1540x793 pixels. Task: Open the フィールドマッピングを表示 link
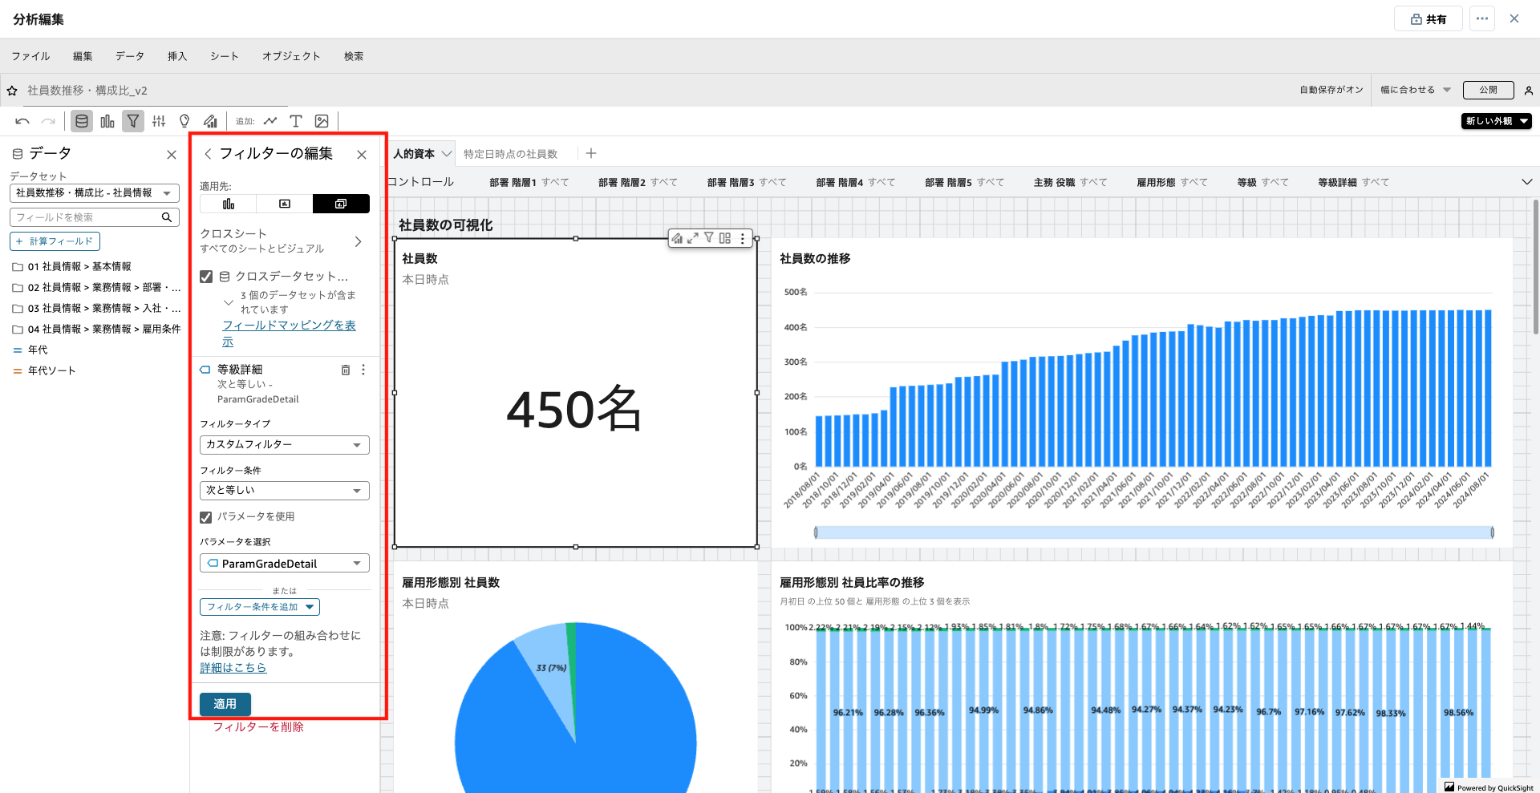click(289, 326)
